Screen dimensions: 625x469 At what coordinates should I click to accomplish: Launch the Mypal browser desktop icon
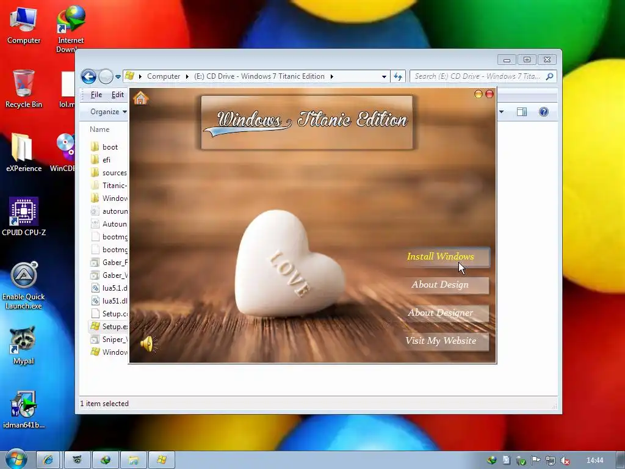click(24, 346)
